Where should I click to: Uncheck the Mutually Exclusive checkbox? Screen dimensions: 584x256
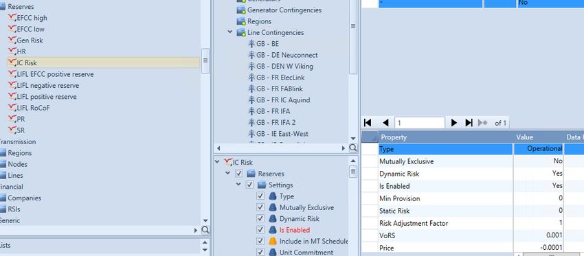click(260, 207)
